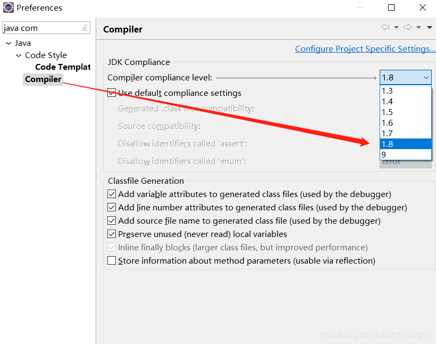Click the forward navigation arrow icon
436x344 pixels.
[x=408, y=27]
